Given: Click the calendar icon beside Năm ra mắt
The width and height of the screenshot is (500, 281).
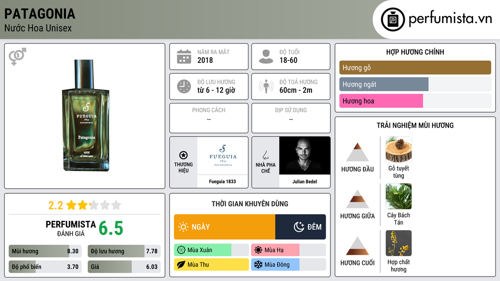Looking at the screenshot, I should (x=184, y=57).
